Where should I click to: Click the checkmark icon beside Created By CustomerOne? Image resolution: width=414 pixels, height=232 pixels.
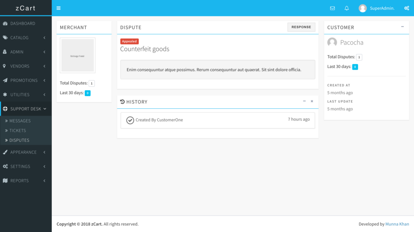point(130,120)
